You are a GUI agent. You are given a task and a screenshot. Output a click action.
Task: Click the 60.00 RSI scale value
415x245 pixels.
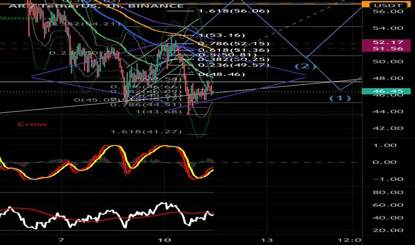click(x=388, y=205)
